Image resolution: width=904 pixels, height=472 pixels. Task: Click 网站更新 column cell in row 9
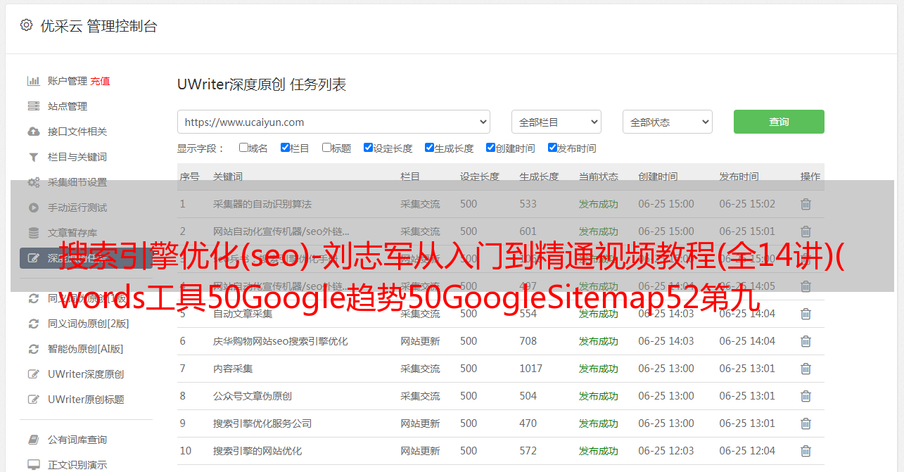pos(420,423)
